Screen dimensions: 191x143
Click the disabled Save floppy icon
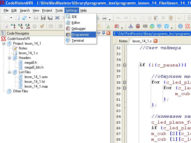click(36, 18)
